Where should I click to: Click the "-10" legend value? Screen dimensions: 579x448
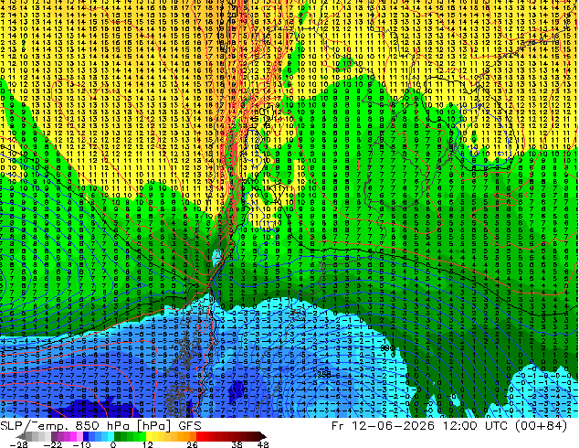coord(81,444)
